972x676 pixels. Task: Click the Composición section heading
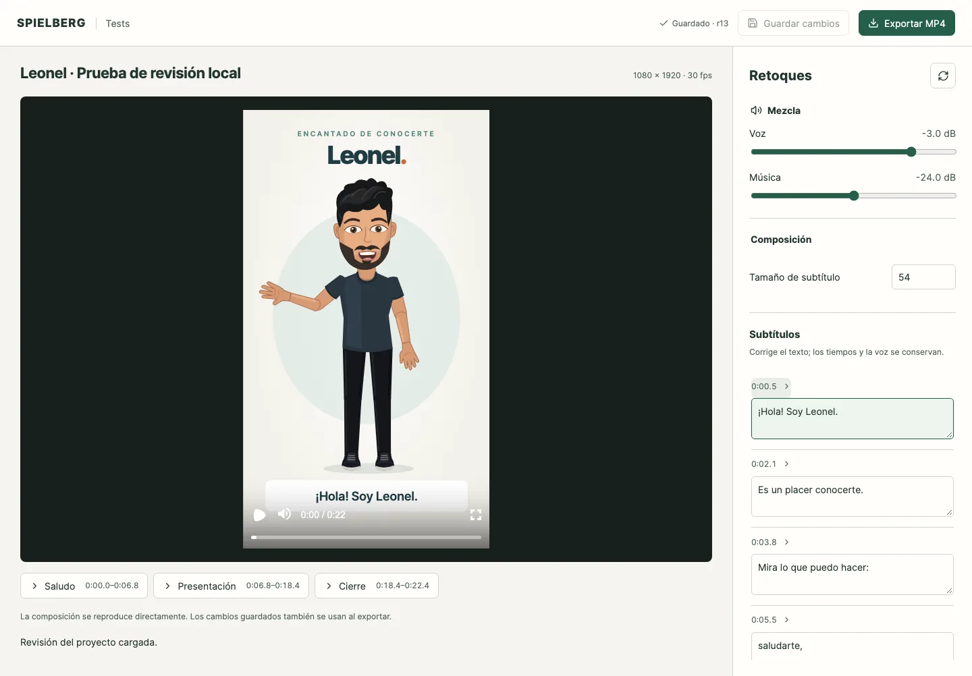[x=781, y=240]
